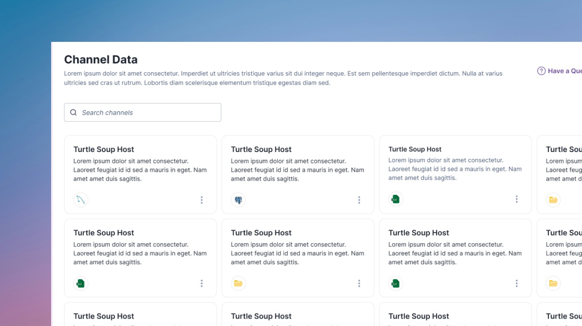Open the three-dot menu on first top card
582x326 pixels.
pos(201,200)
